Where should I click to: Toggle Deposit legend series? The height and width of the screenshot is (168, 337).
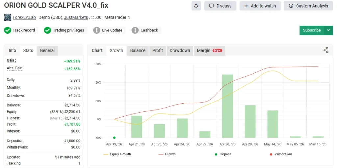tap(223, 154)
